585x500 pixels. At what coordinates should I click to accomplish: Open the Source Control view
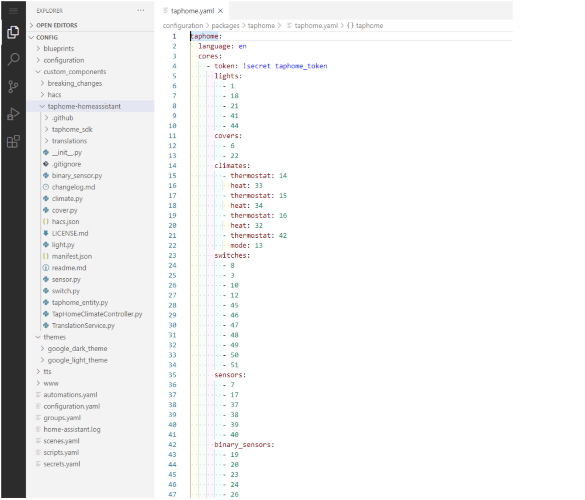pos(13,87)
